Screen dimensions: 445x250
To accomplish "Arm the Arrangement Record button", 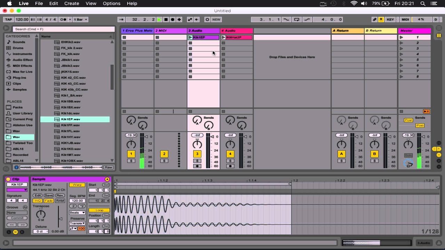I will 172,19.
